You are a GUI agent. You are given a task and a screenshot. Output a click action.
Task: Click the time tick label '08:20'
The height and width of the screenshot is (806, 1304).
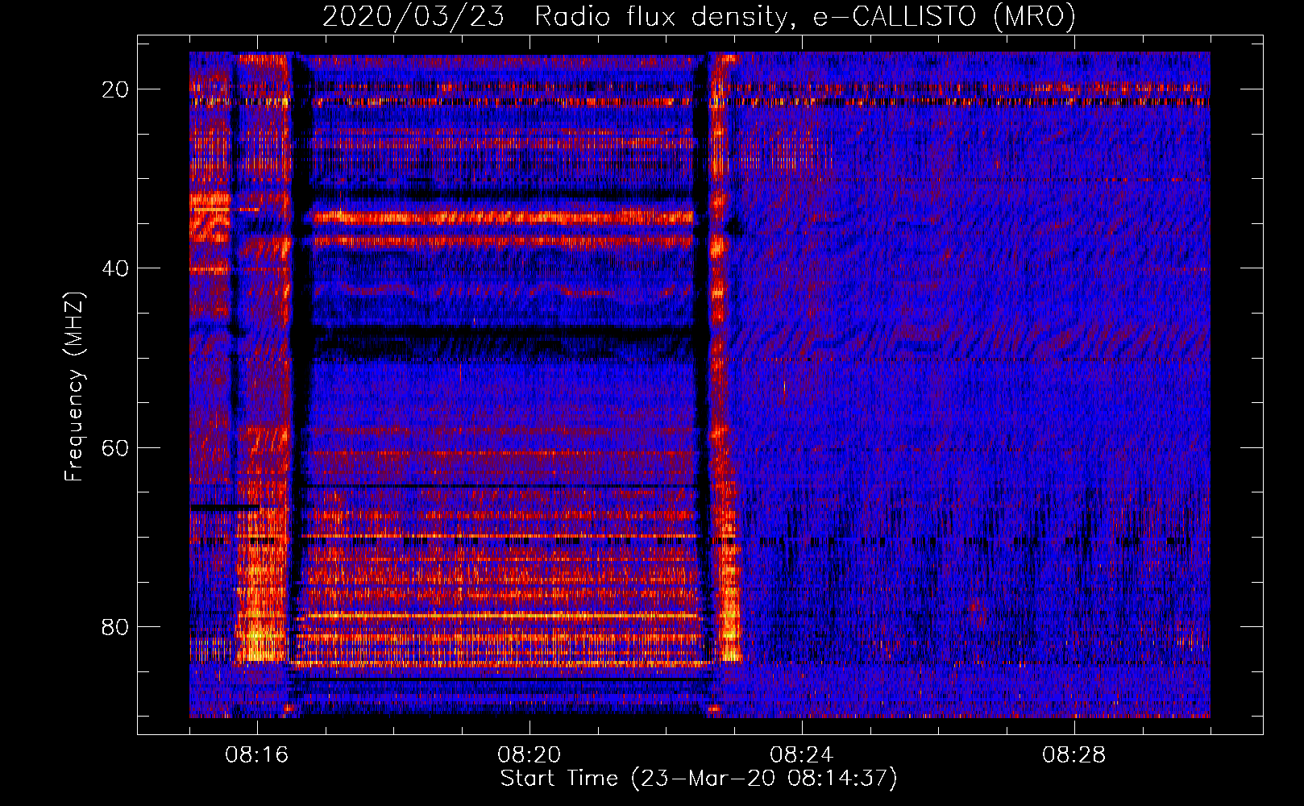(529, 755)
